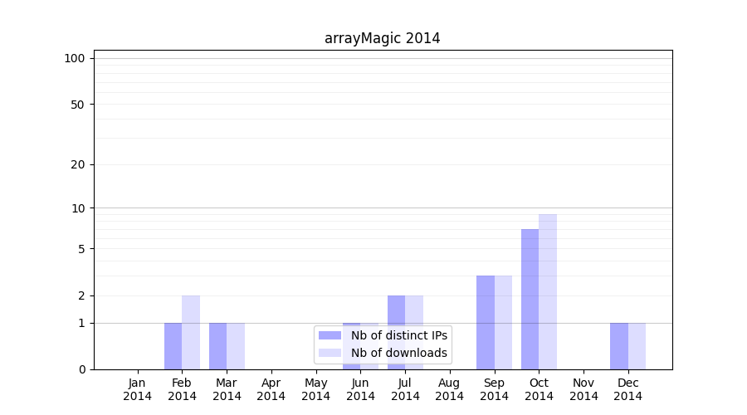This screenshot has width=747, height=415.
Task: Click the Jul 2014 downloads bar
Action: coord(414,332)
